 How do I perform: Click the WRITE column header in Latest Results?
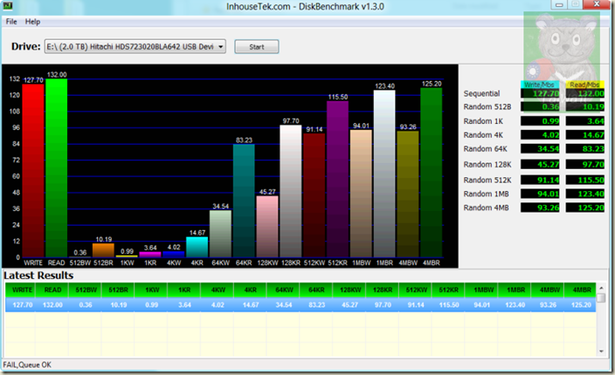point(23,290)
